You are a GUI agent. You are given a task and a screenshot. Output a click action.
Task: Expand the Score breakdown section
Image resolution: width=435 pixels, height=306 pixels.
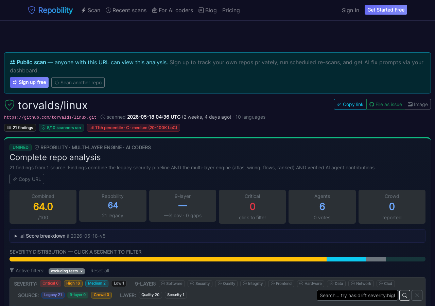pyautogui.click(x=217, y=236)
